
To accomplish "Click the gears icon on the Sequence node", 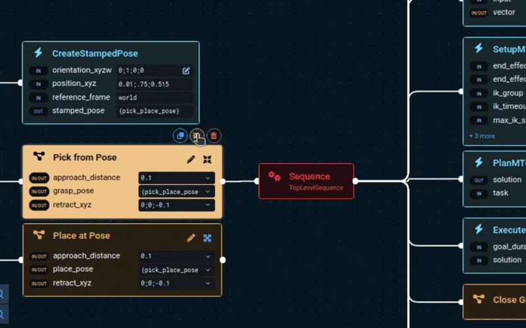I will click(x=274, y=176).
